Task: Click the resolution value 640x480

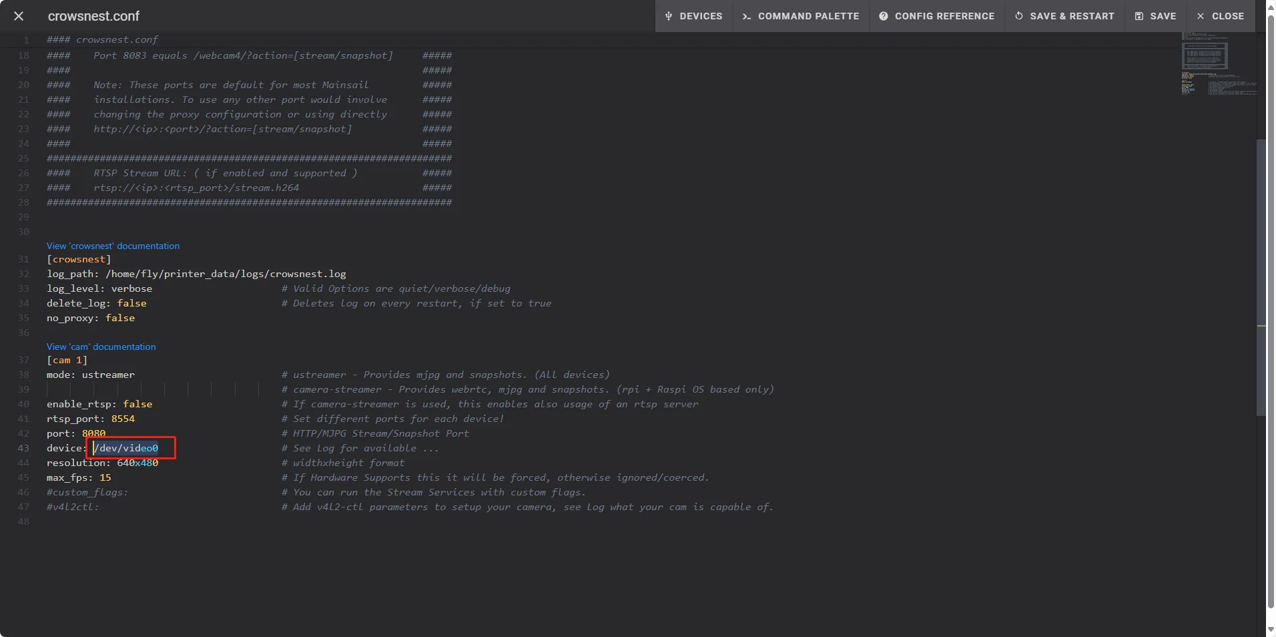Action: 137,463
